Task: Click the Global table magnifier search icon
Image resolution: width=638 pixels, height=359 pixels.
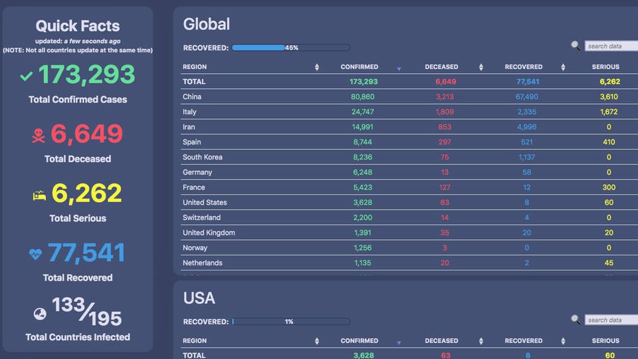Action: (x=576, y=46)
